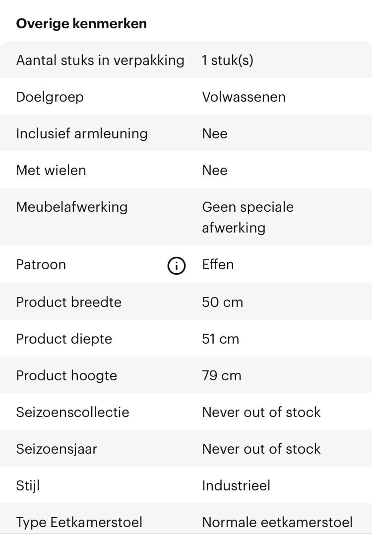Click the info icon next to Patroon
The height and width of the screenshot is (535, 372).
176,266
